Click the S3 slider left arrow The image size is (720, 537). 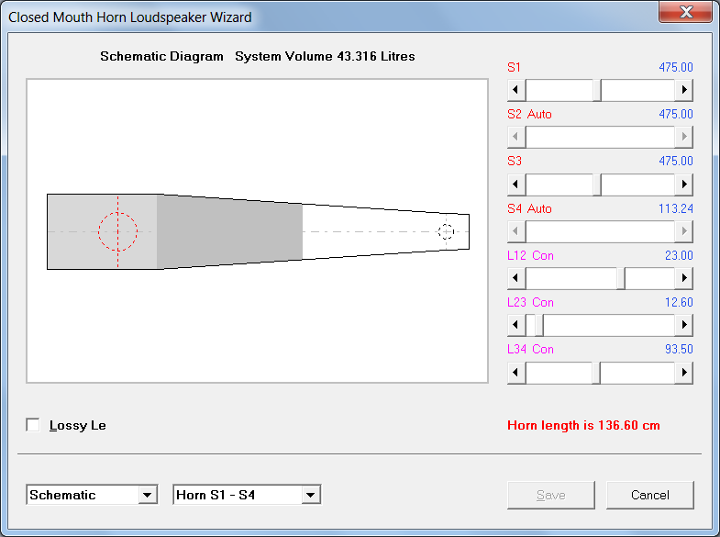click(516, 185)
